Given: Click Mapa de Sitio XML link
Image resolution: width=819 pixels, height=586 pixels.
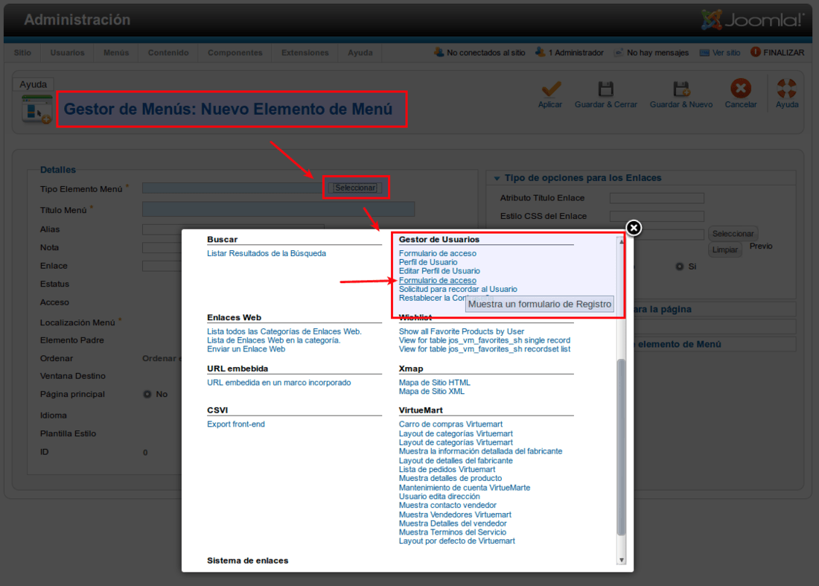Looking at the screenshot, I should coord(432,392).
